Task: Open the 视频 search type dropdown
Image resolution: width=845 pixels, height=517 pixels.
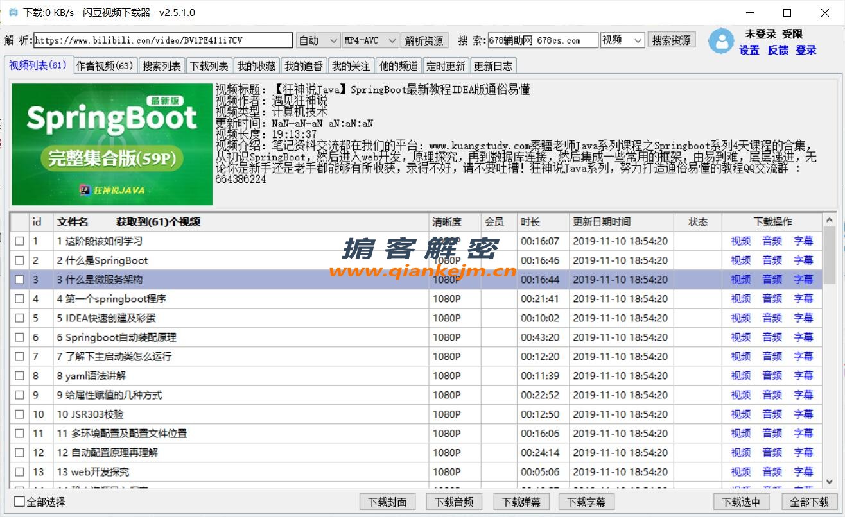Action: [x=622, y=40]
